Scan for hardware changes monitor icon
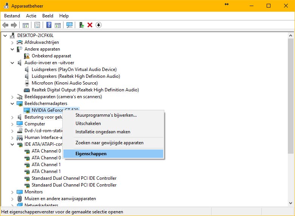295x216 pixels. coord(70,25)
